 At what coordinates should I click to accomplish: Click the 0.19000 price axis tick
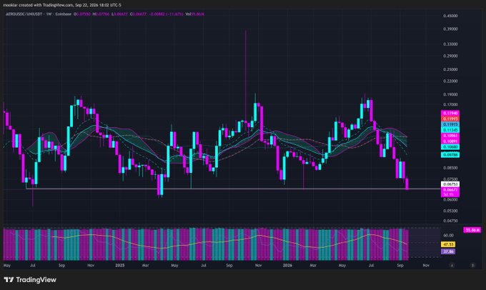(x=450, y=94)
